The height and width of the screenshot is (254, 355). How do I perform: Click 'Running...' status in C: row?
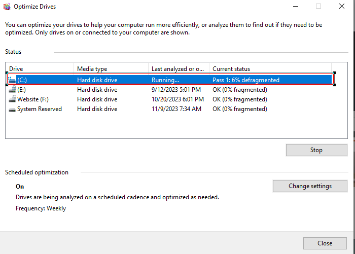(x=165, y=80)
